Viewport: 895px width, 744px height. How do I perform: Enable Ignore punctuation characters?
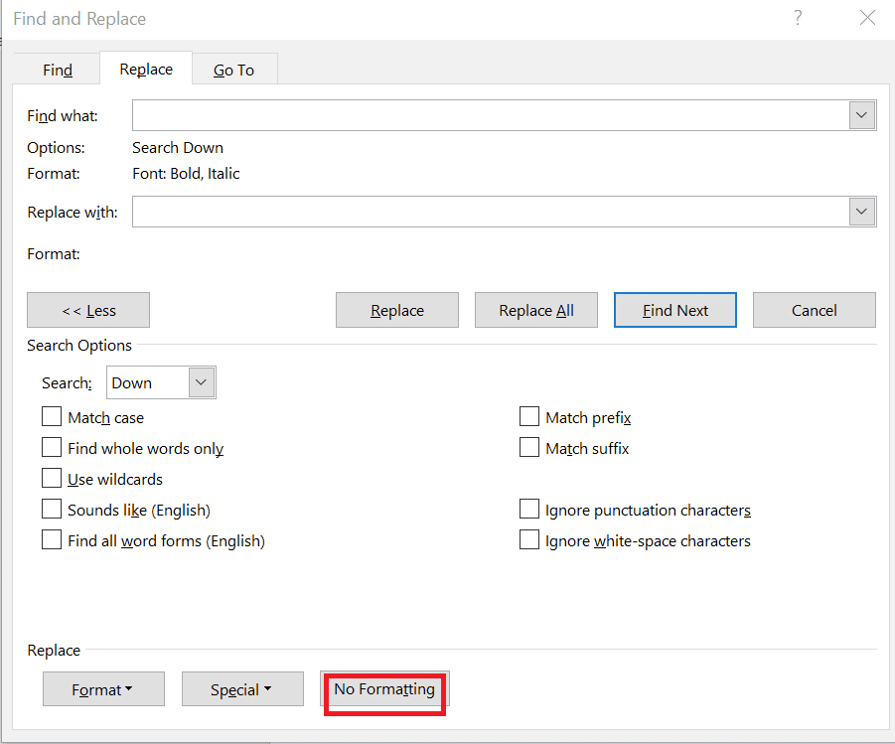click(529, 510)
